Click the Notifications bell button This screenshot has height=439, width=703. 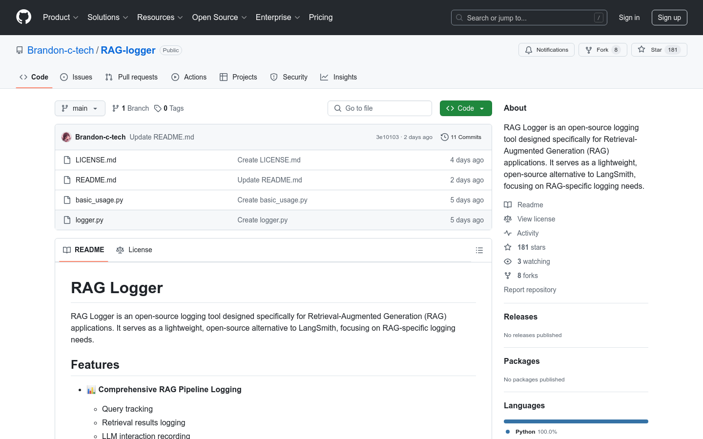[546, 50]
